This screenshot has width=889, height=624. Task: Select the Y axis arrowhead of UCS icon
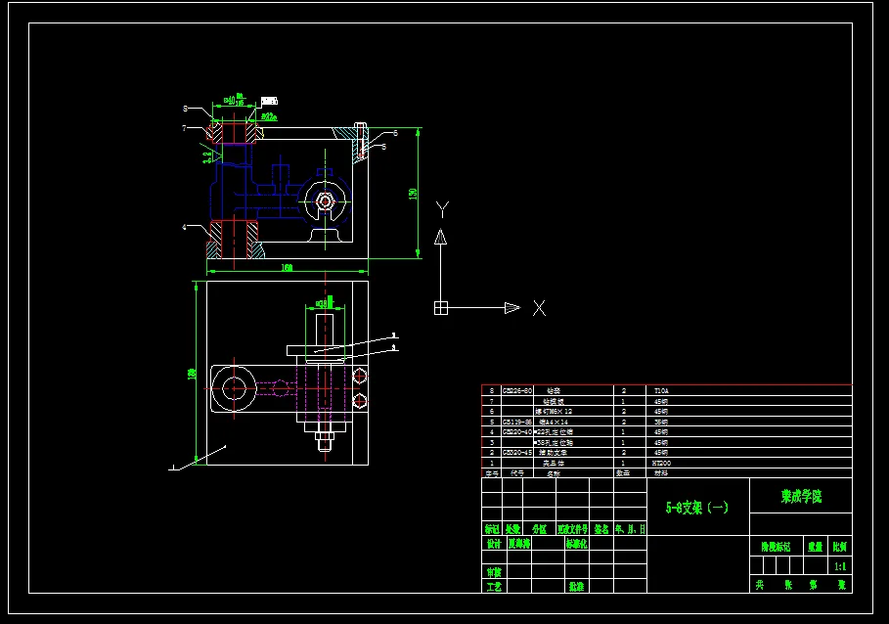440,237
